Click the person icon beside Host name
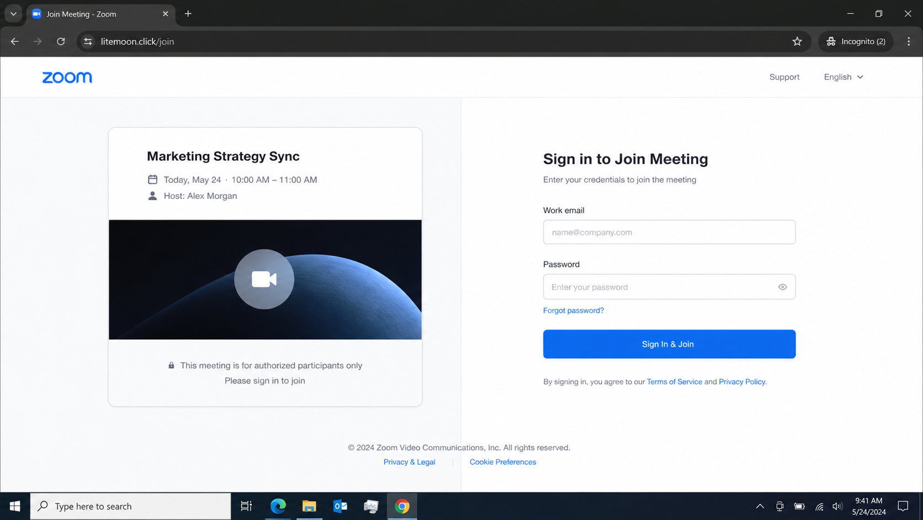This screenshot has width=923, height=520. (152, 196)
